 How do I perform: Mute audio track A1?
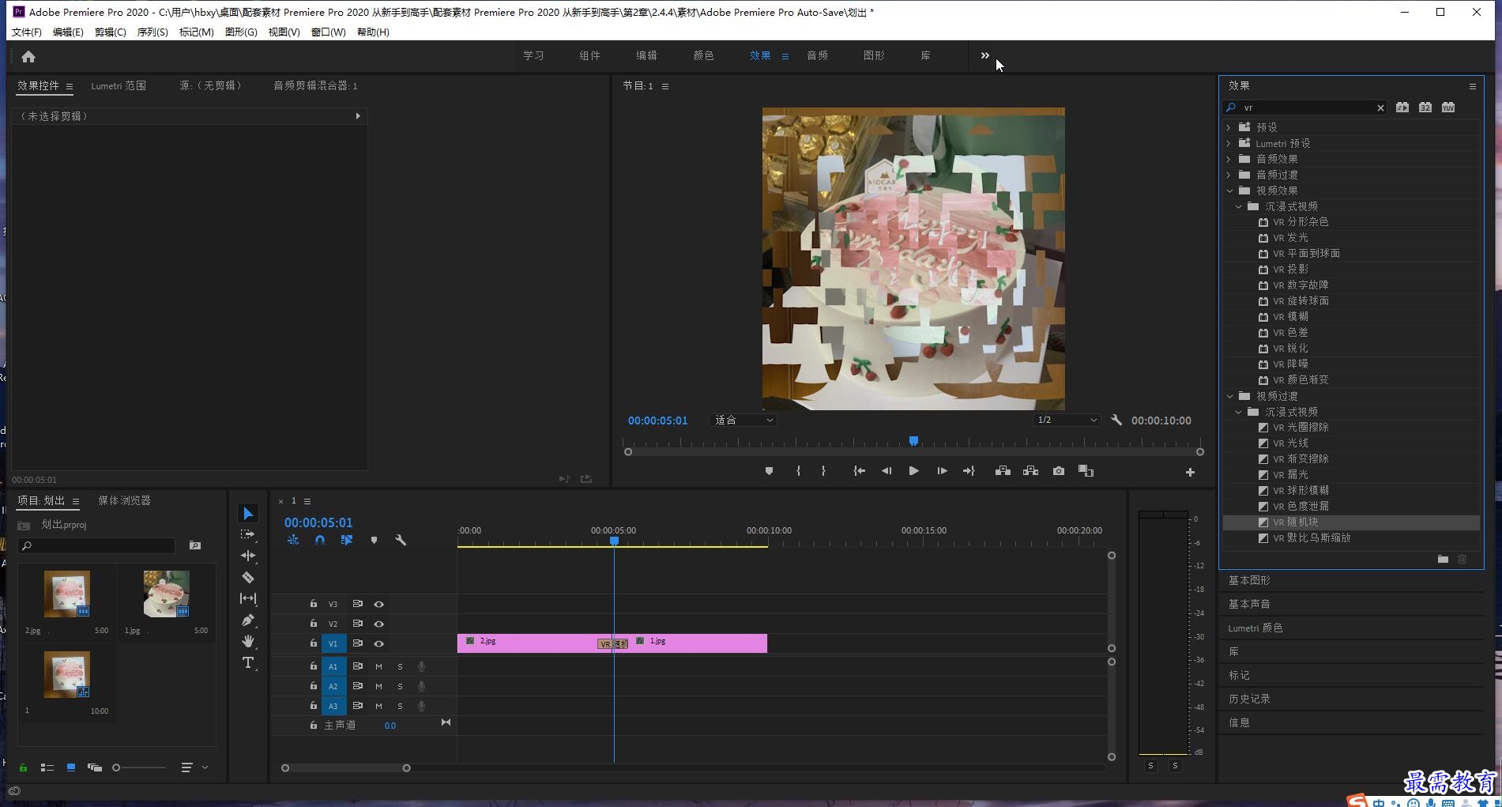coord(378,666)
